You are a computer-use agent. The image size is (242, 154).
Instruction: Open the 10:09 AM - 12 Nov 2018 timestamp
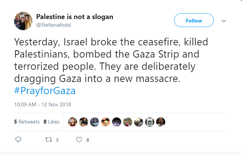tap(43, 104)
